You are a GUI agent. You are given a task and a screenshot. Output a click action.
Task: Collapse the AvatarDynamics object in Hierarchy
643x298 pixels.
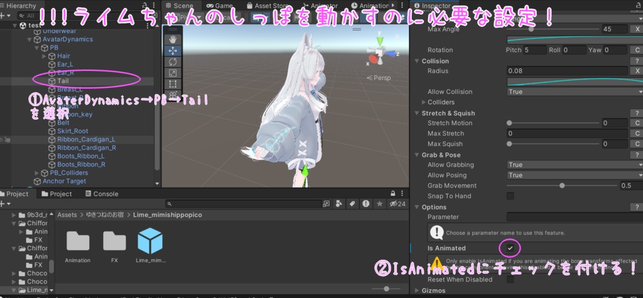coord(29,40)
